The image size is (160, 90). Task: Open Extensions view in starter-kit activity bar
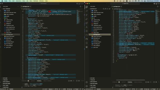pos(87,23)
